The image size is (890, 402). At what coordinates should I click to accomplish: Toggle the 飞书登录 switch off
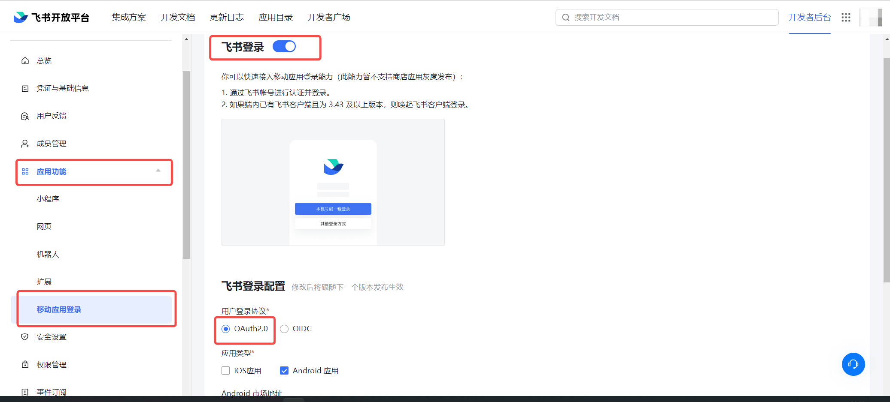284,46
